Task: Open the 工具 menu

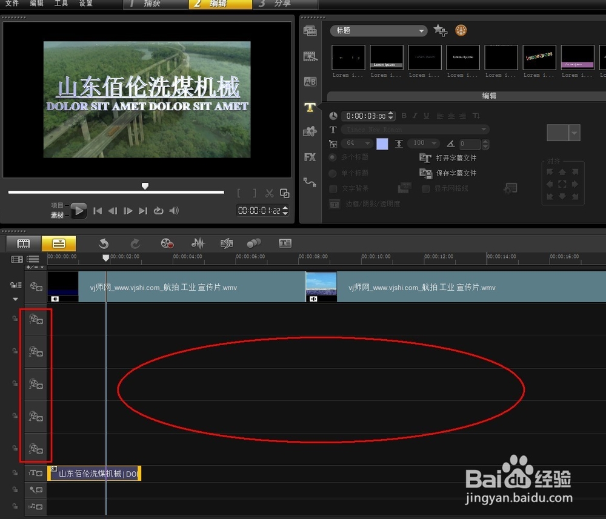Action: (61, 4)
